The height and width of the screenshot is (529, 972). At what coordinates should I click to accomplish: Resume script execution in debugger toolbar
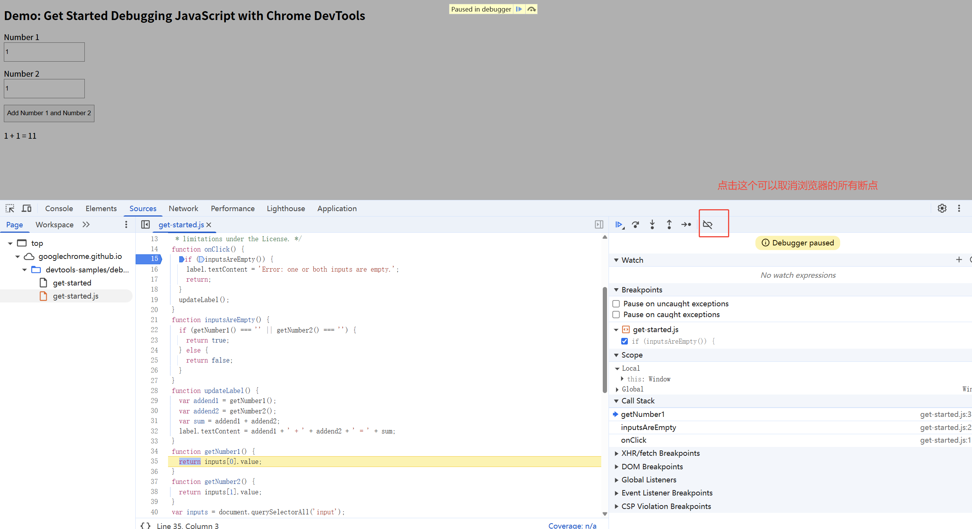pos(619,225)
